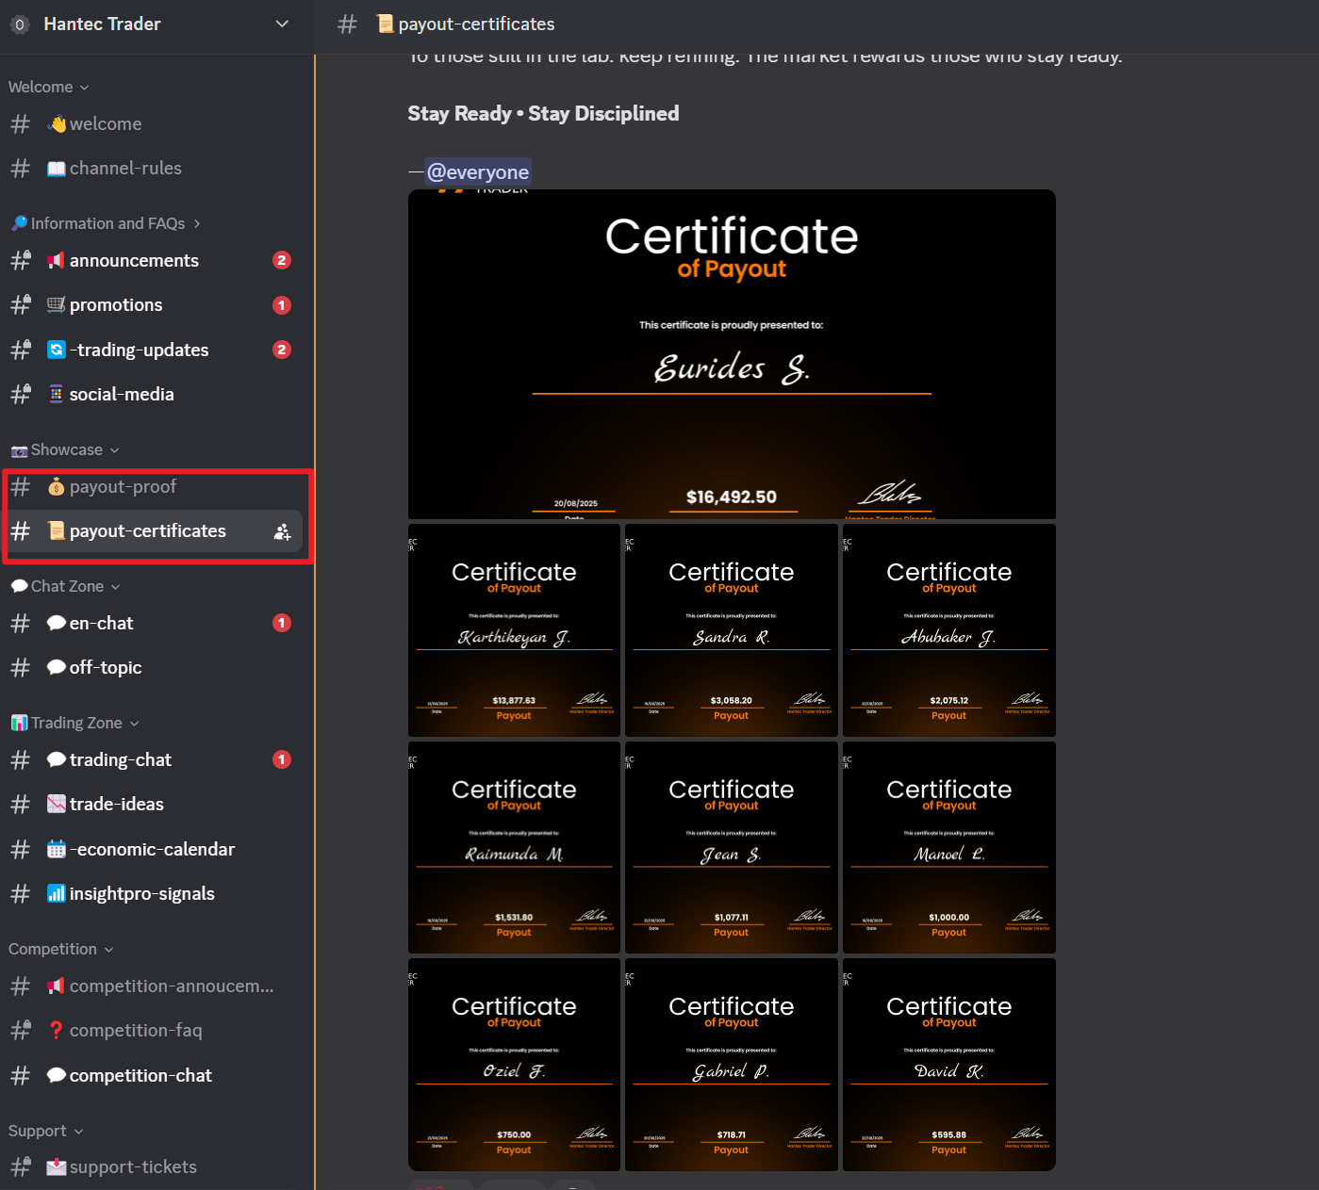Screen dimensions: 1319x1190
Task: Open Eurides S. certificate image
Action: click(732, 354)
